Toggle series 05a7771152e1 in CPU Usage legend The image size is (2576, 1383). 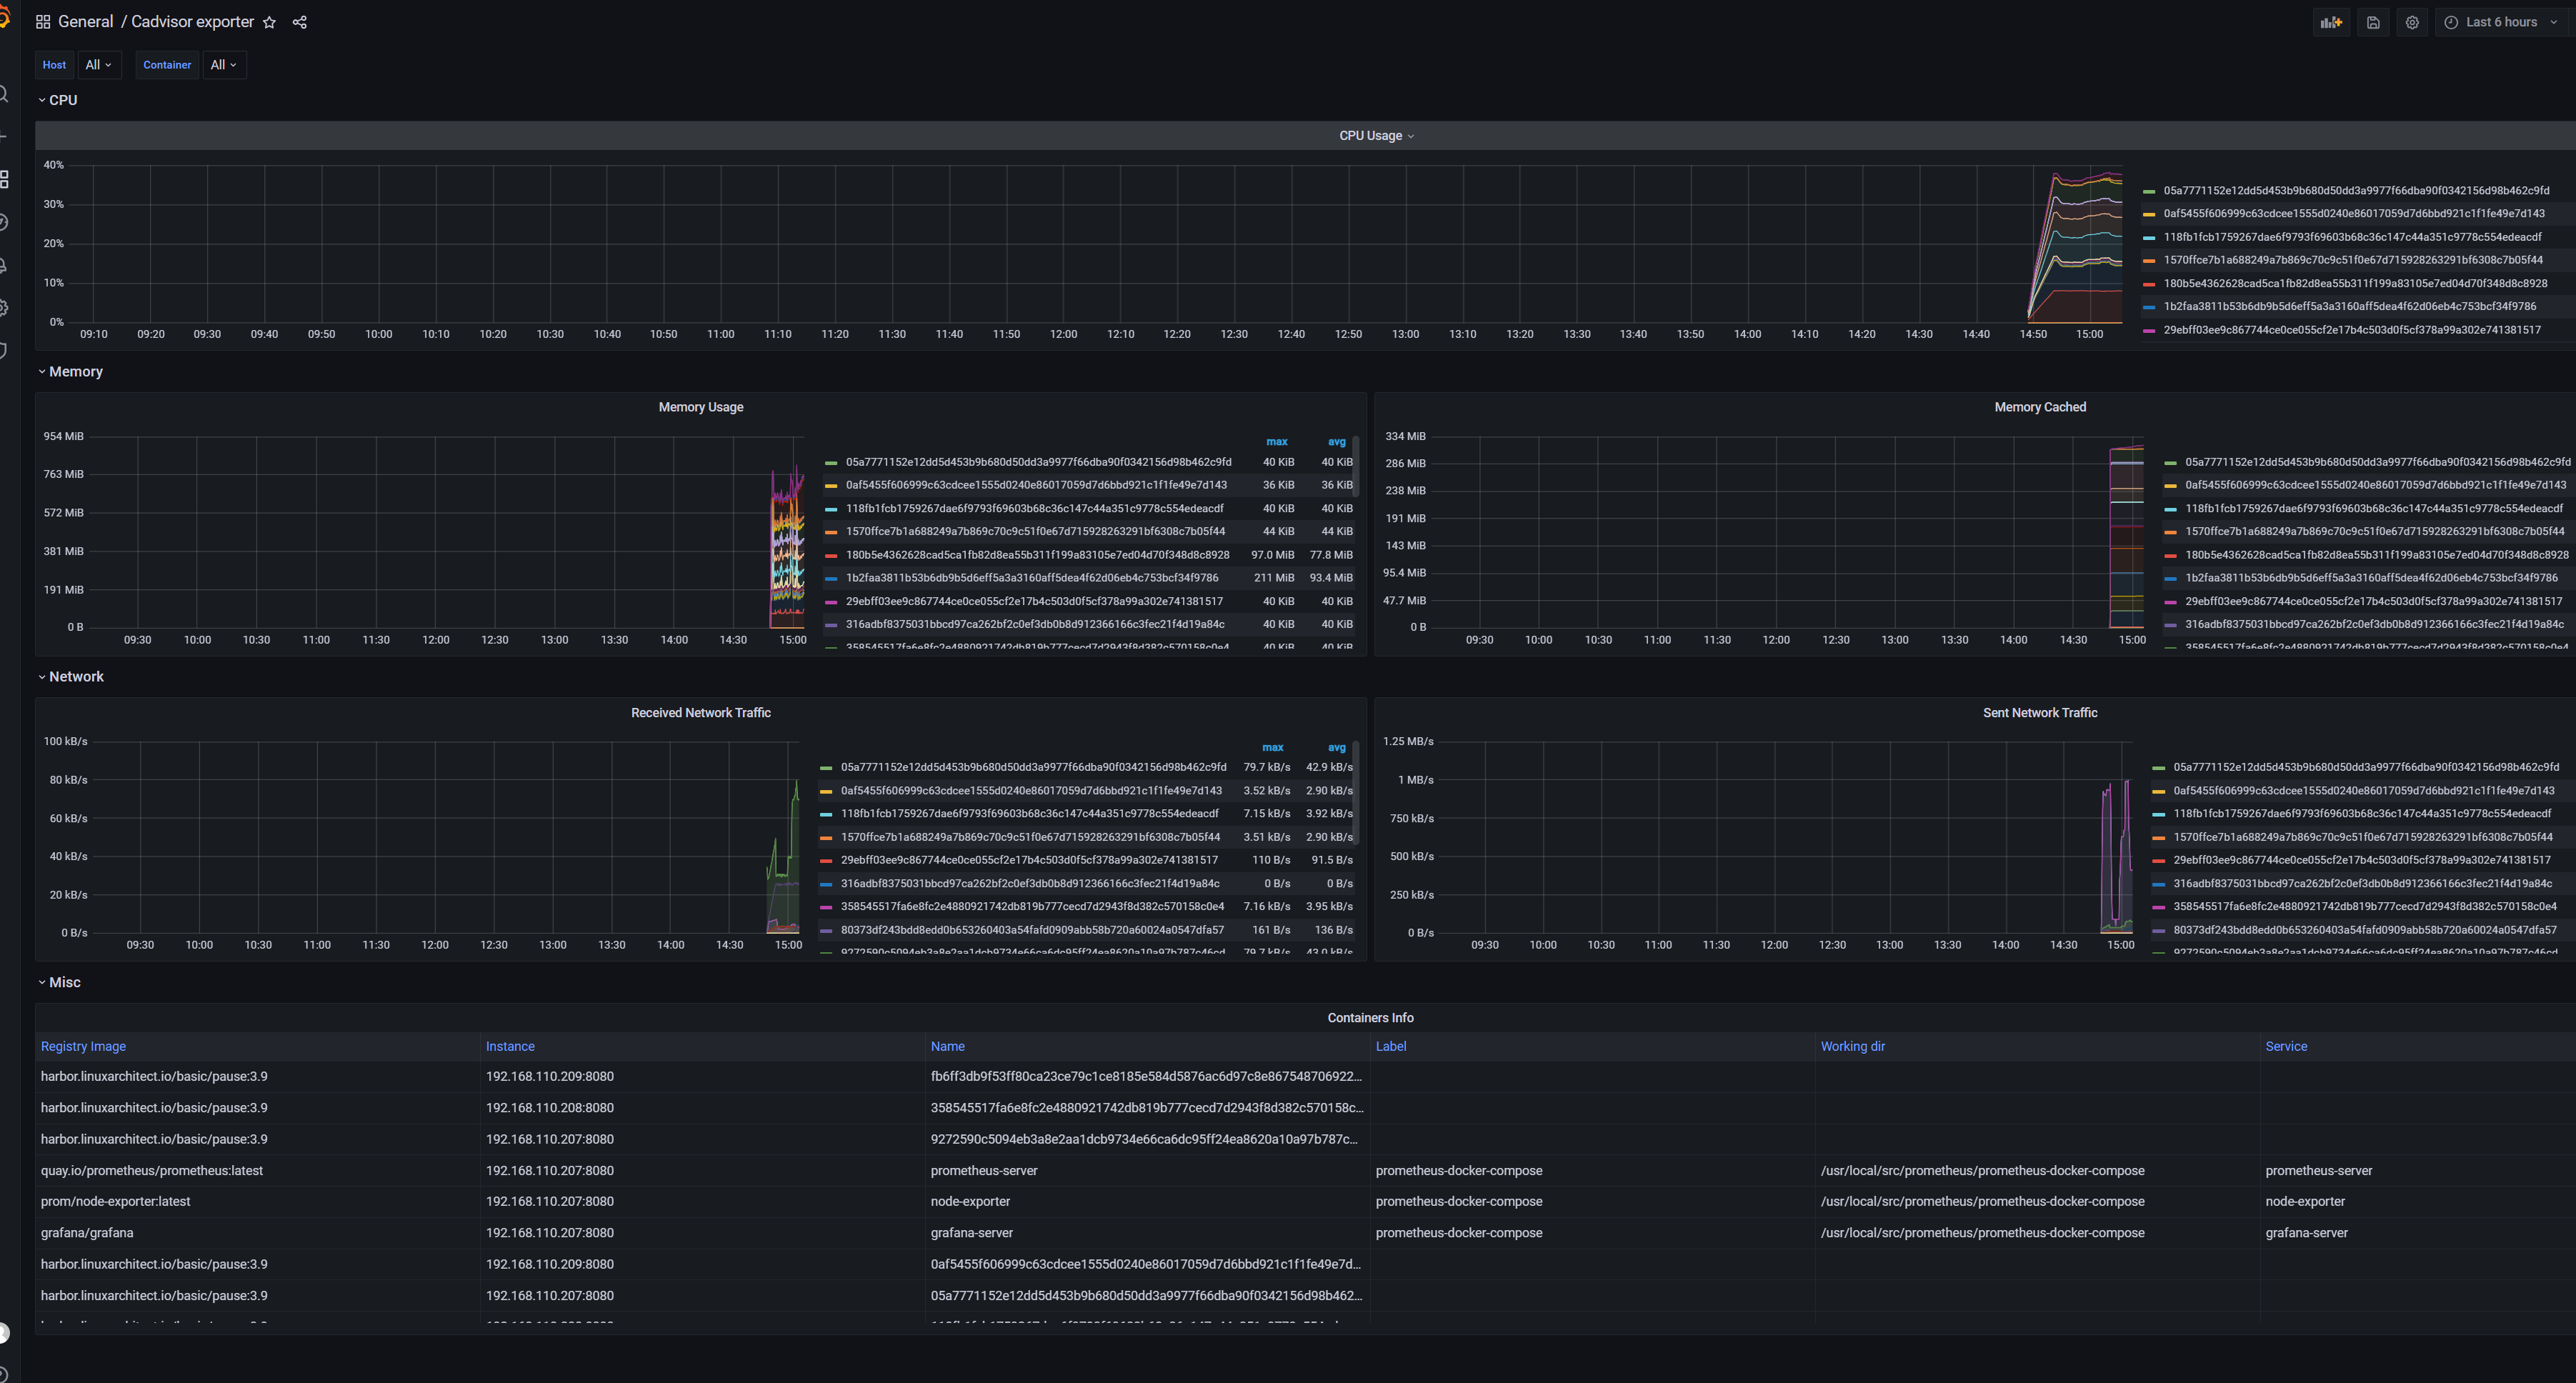(2356, 191)
